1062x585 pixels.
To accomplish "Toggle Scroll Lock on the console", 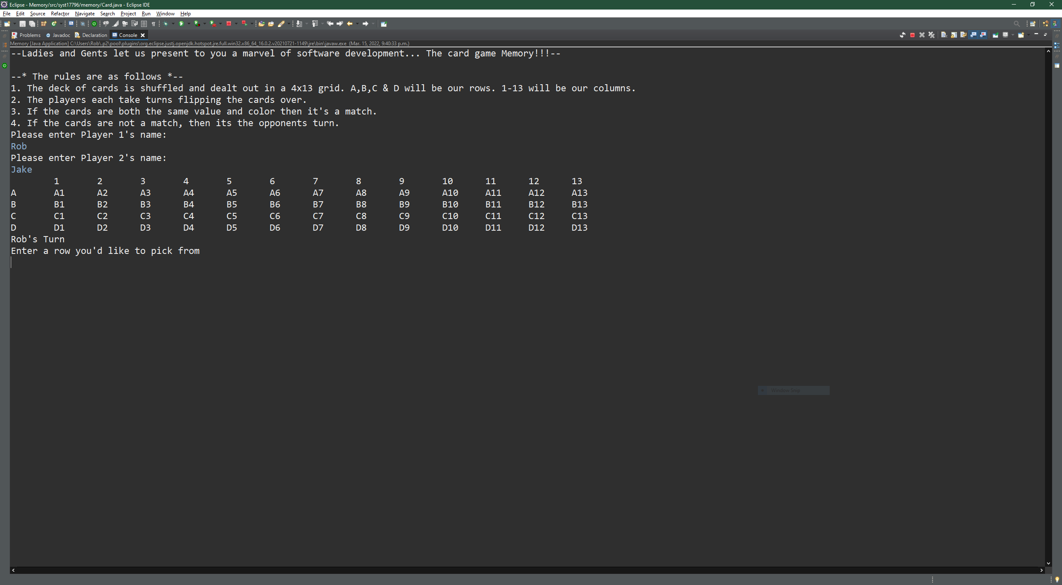I will (954, 35).
